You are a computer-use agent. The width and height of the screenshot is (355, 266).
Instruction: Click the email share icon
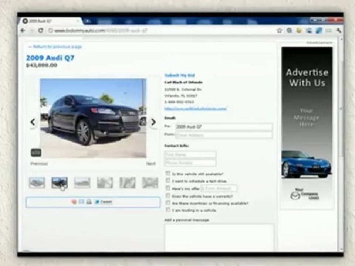[81, 202]
